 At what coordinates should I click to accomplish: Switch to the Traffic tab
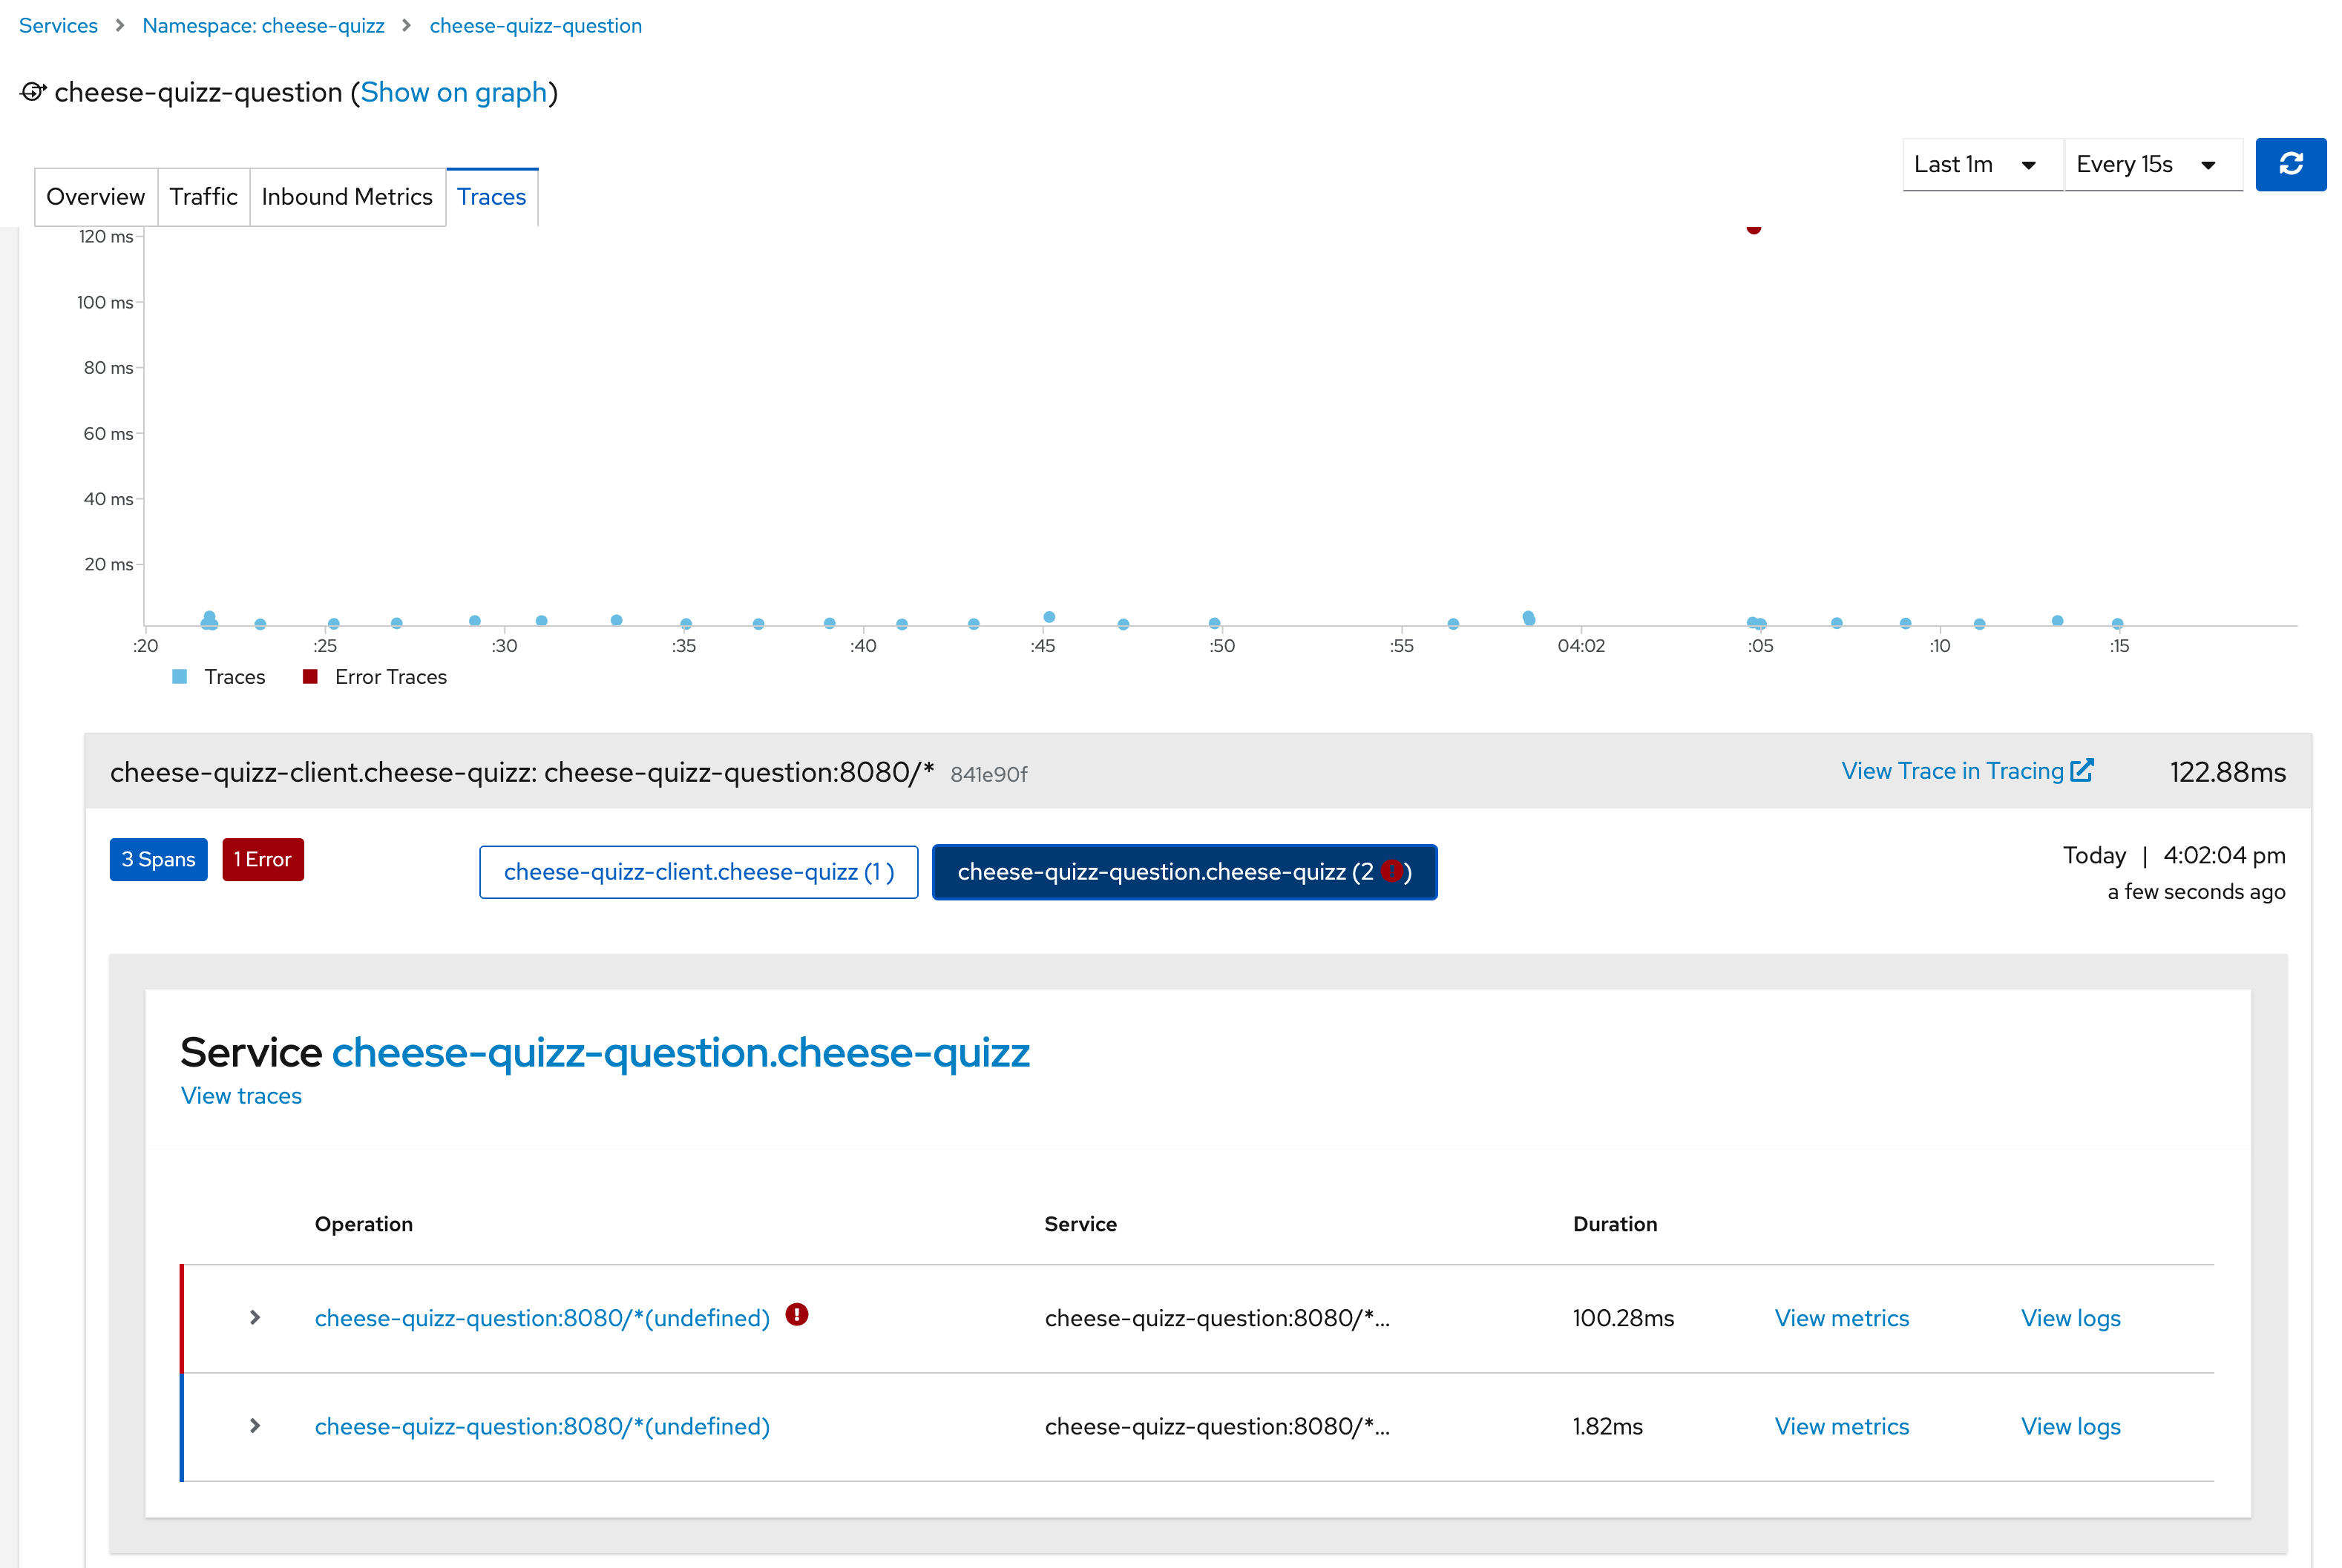coord(203,197)
